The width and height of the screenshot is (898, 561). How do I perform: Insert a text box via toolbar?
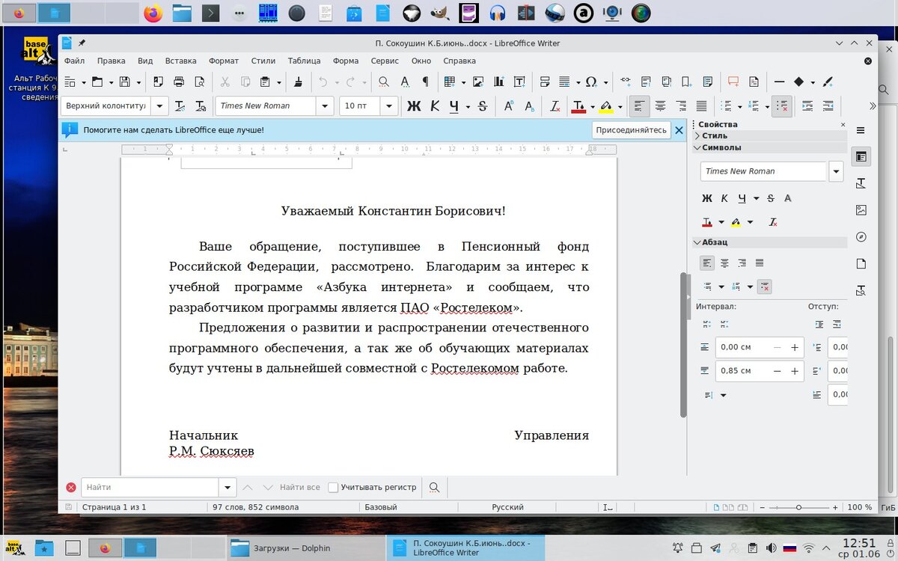(x=519, y=82)
